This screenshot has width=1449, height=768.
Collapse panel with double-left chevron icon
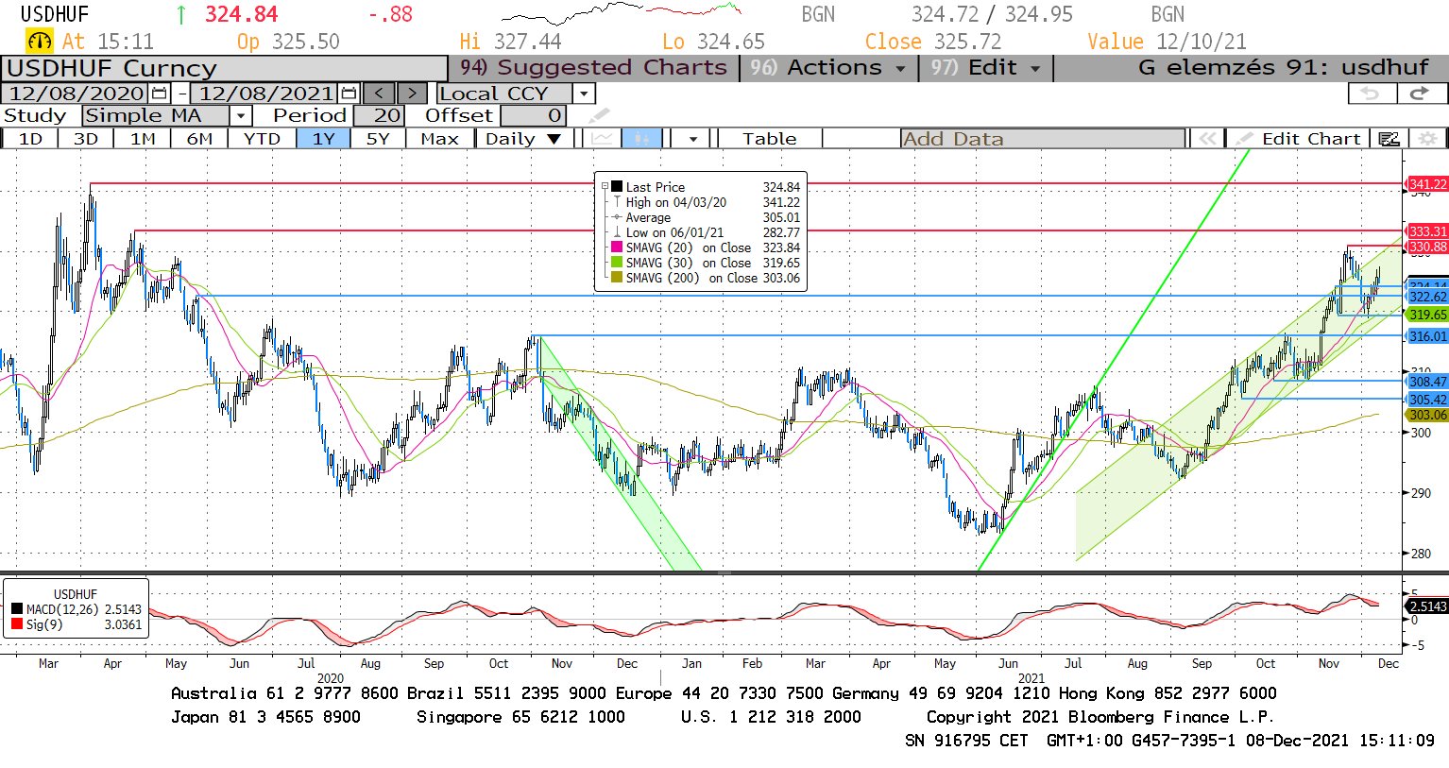pyautogui.click(x=1207, y=139)
